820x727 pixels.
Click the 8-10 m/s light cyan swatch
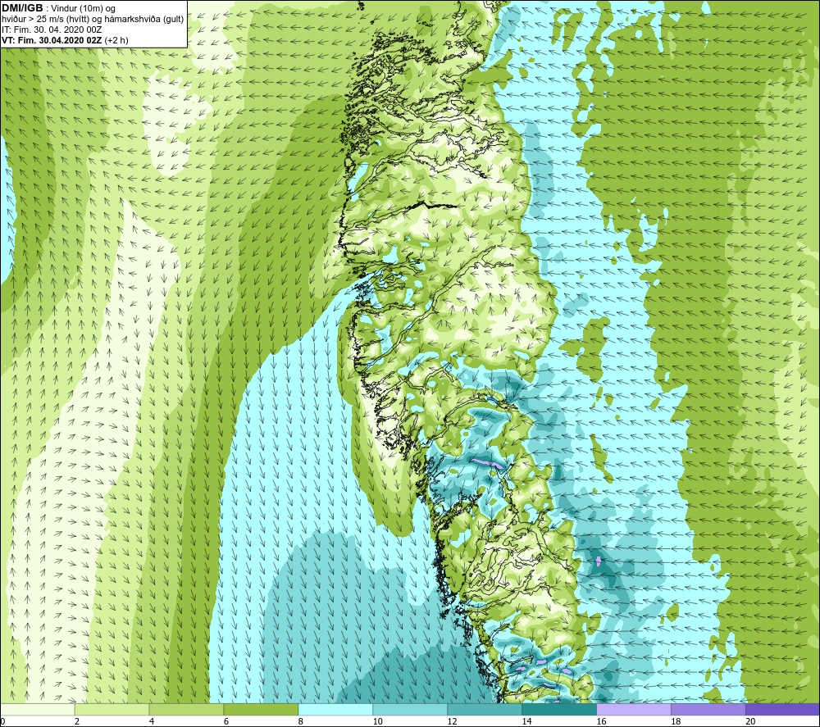tap(335, 709)
